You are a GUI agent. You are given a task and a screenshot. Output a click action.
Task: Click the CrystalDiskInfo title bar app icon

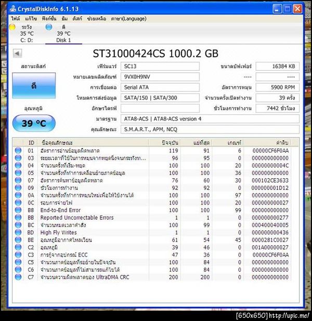point(13,9)
